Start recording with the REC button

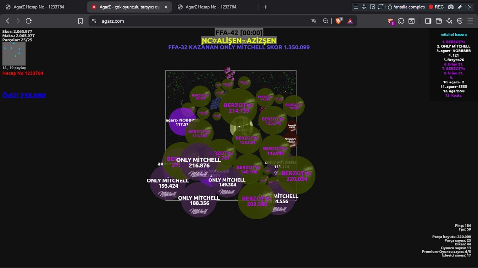click(x=436, y=7)
